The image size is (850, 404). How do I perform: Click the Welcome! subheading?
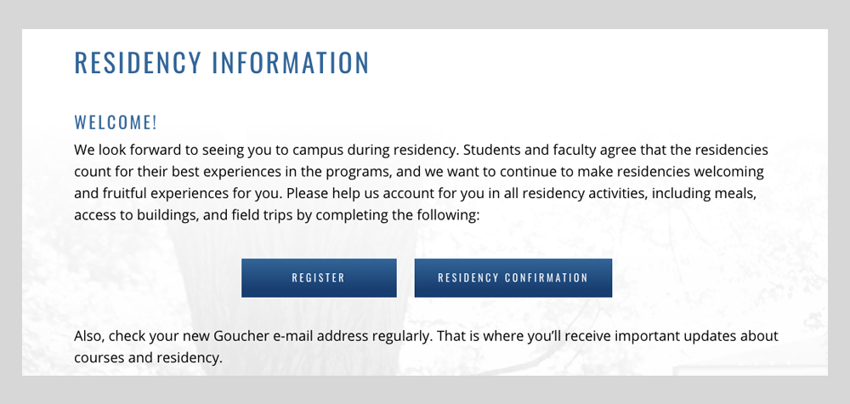(116, 122)
